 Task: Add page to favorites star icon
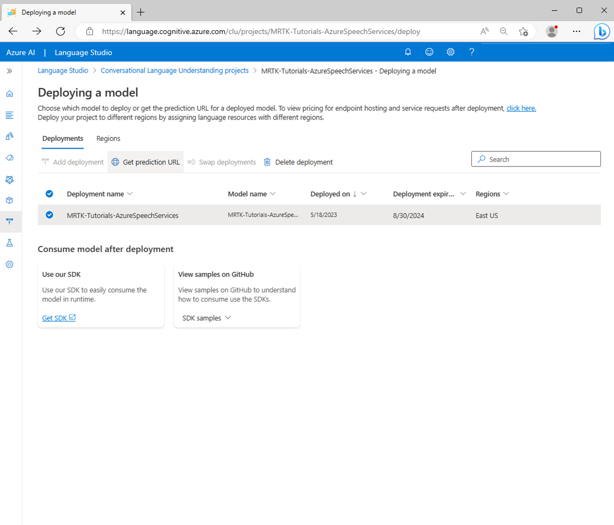coord(523,31)
